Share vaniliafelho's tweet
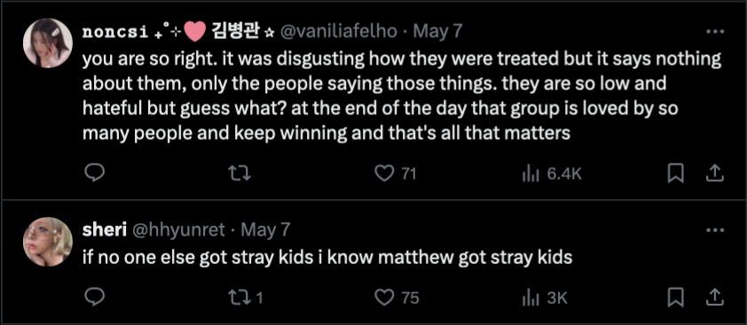Screen dimensions: 747x325 (x=713, y=174)
